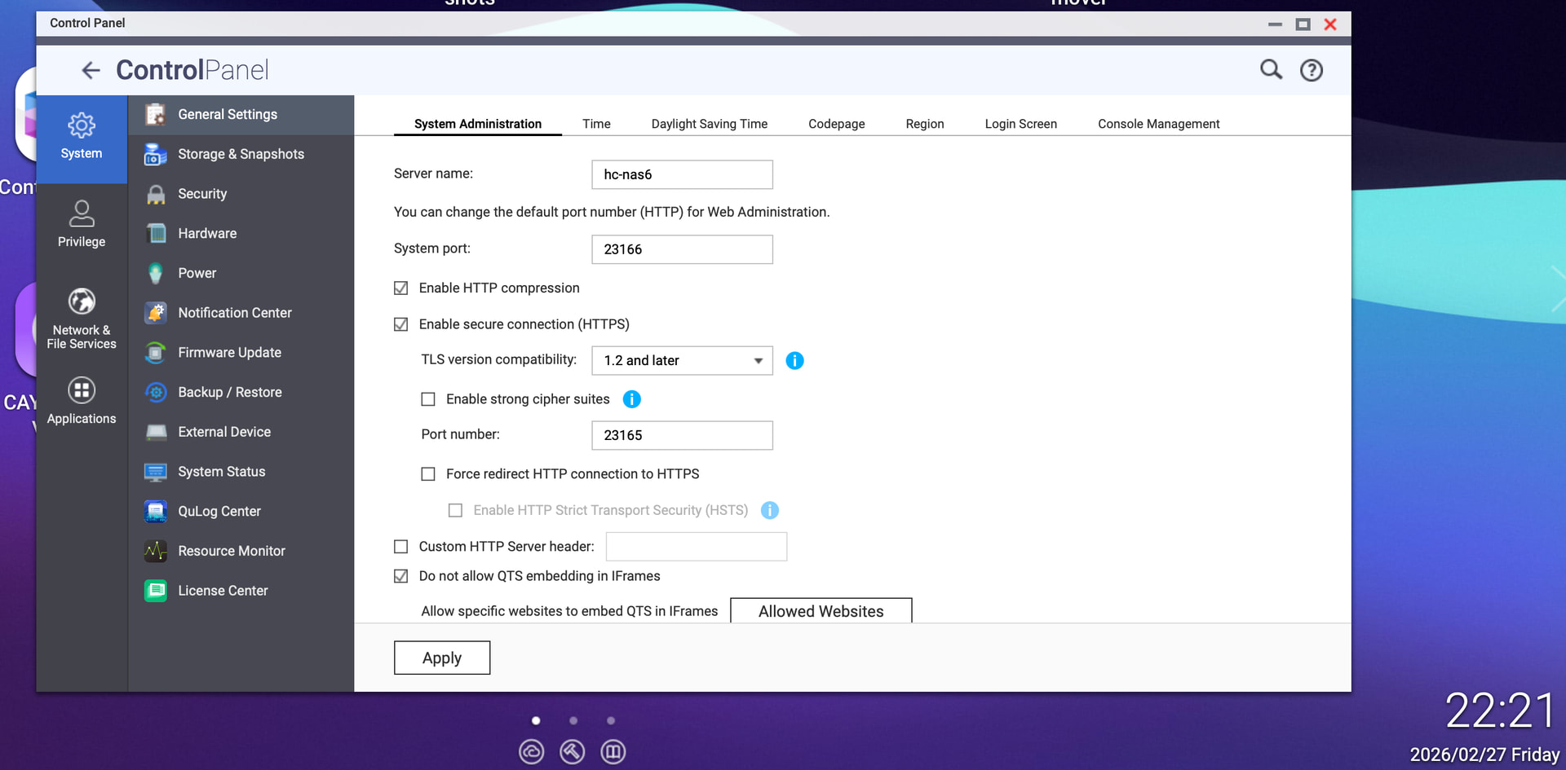Show info for strong cipher suites
Image resolution: width=1566 pixels, height=770 pixels.
pos(631,399)
